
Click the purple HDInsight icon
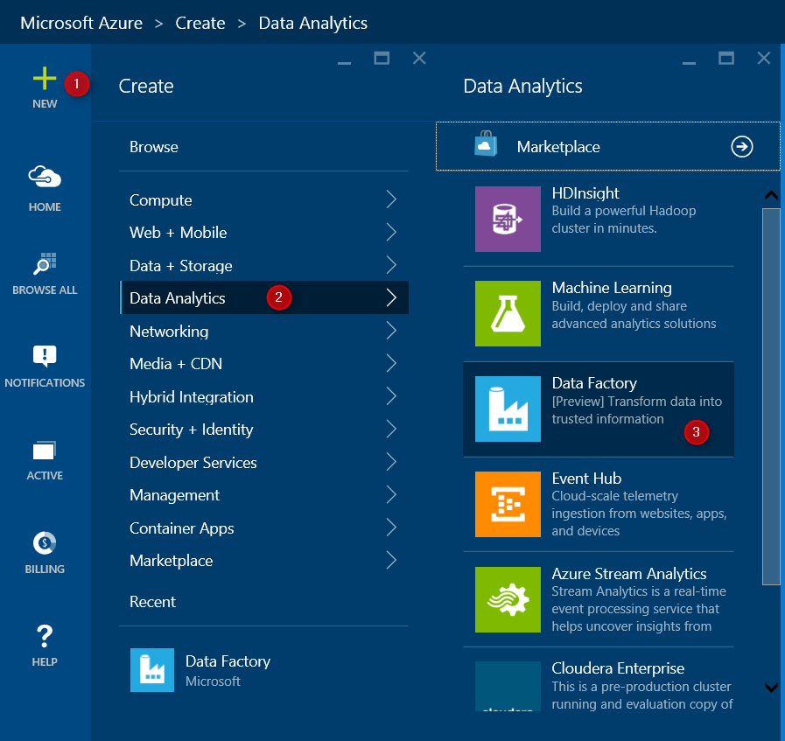point(508,219)
